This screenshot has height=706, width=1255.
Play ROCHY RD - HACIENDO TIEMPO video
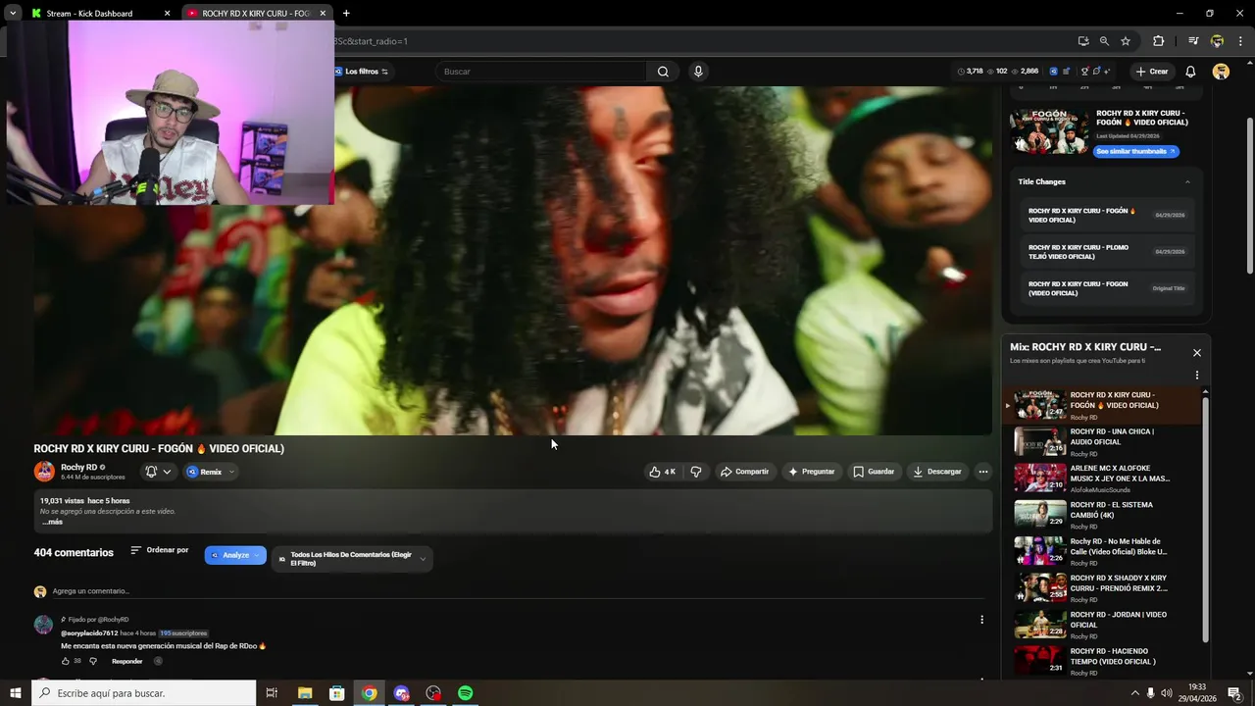(x=1106, y=661)
